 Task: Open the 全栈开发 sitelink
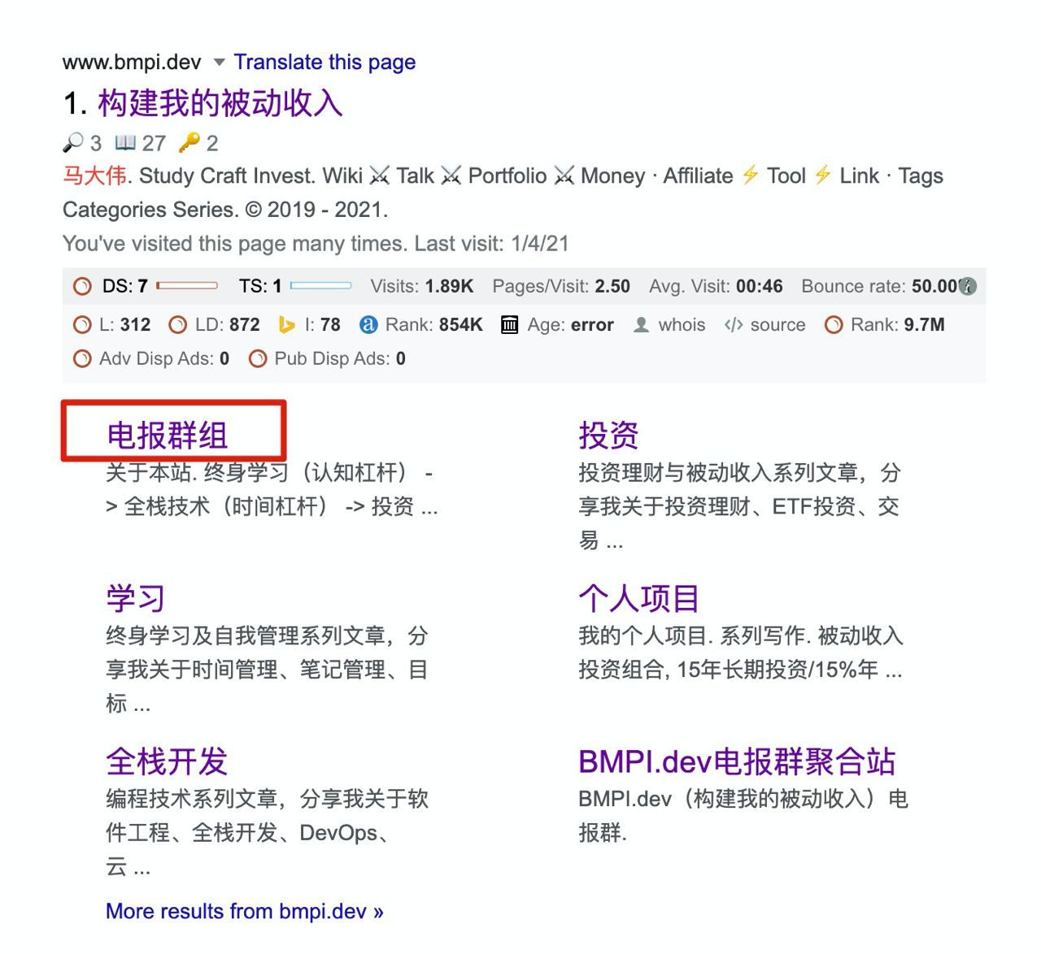167,762
